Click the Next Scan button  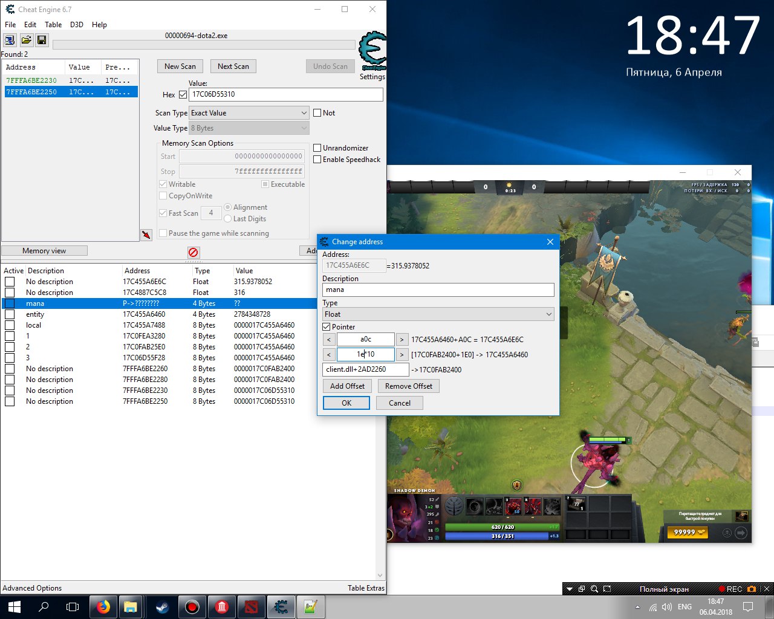pos(233,66)
